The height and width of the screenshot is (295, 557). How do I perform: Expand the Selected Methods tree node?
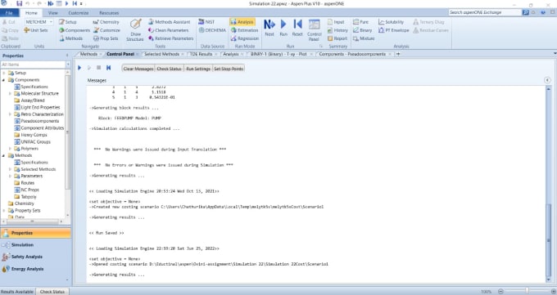coord(10,169)
